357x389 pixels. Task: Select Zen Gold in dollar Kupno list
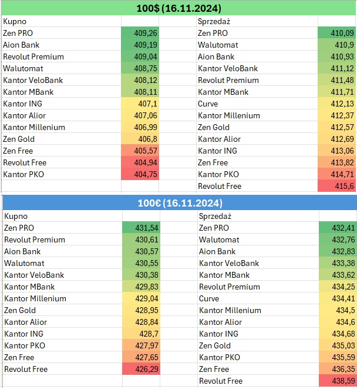[x=19, y=139]
